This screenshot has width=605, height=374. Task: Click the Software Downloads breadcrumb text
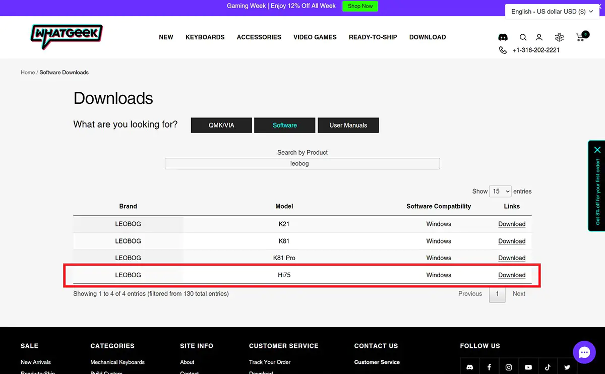coord(64,73)
